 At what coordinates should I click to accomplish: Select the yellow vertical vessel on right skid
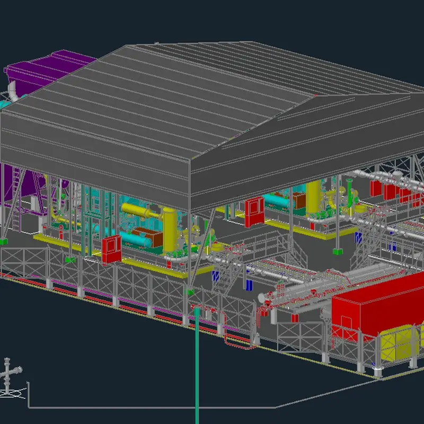(314, 196)
